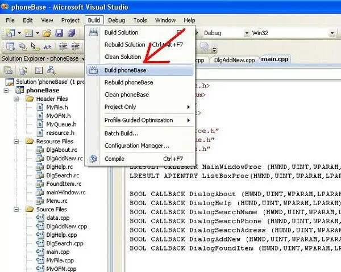Select resource.h header file
Screen dimensions: 341x272
click(x=60, y=133)
